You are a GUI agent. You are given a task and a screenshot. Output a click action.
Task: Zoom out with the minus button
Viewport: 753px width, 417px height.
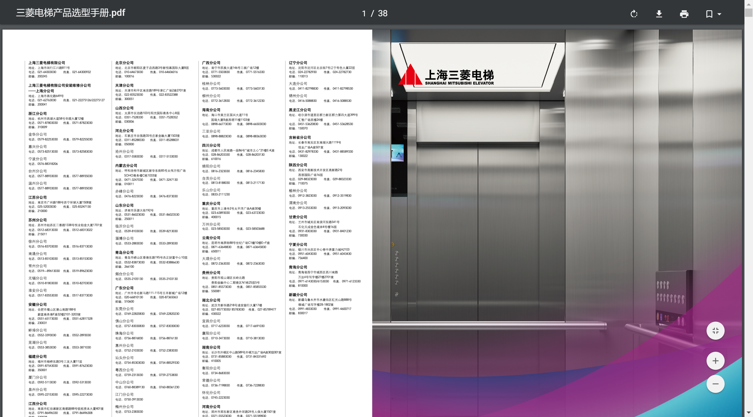tap(715, 384)
